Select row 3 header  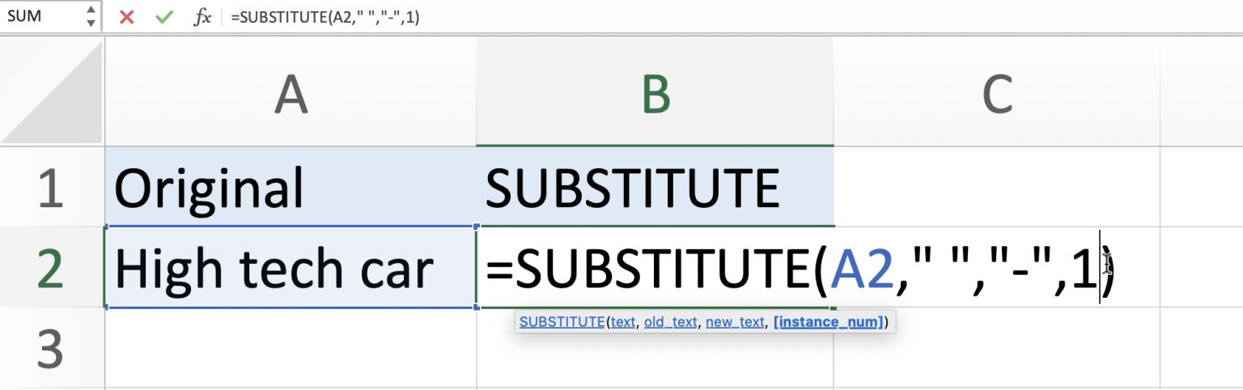coord(51,348)
